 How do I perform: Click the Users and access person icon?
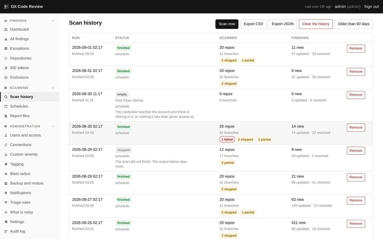[6, 135]
